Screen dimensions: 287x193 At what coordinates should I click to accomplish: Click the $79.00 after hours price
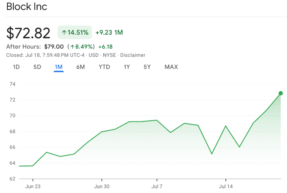pyautogui.click(x=54, y=47)
